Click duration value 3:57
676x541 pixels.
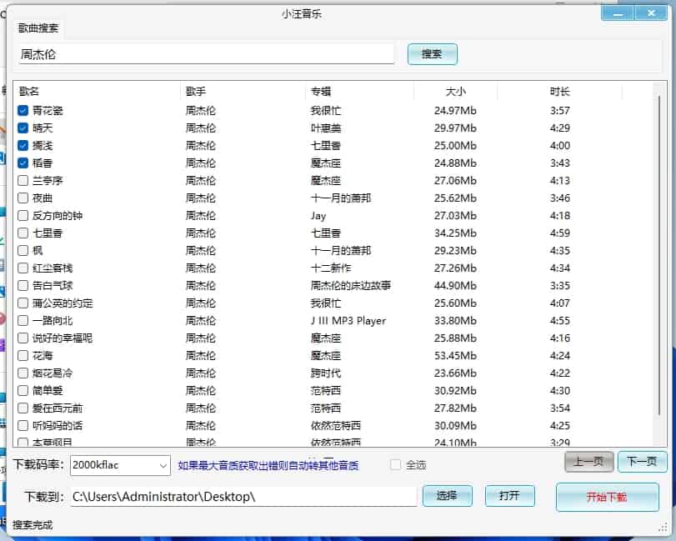click(559, 111)
